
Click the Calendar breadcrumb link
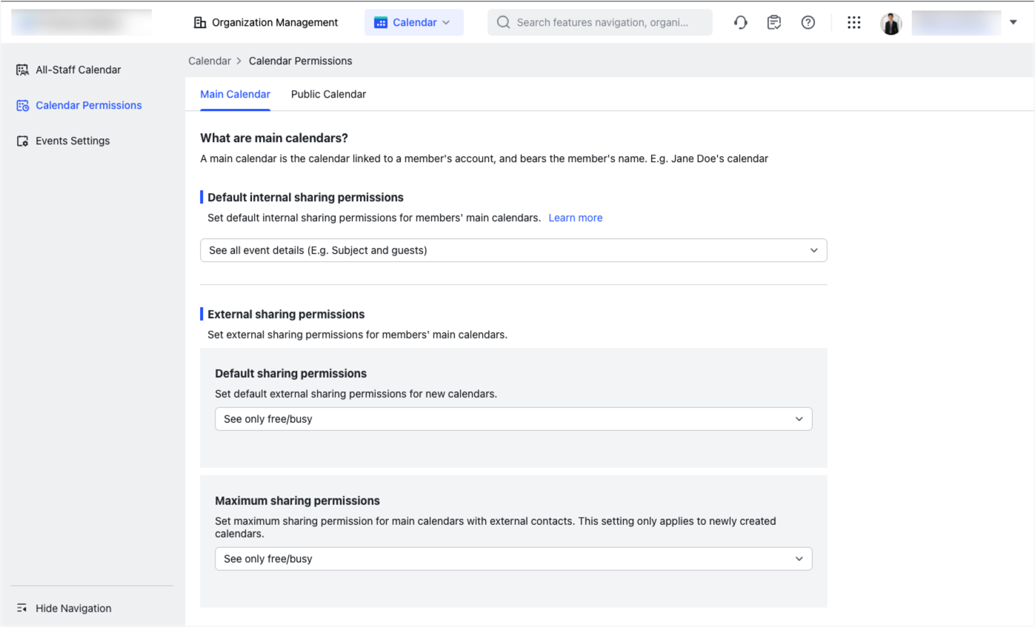pos(210,61)
